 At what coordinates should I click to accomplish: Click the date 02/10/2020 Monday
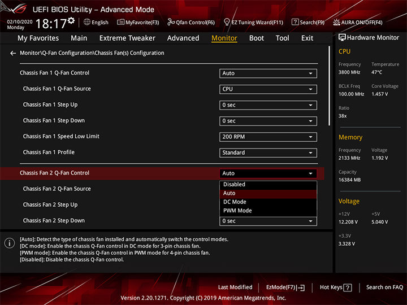(x=19, y=24)
